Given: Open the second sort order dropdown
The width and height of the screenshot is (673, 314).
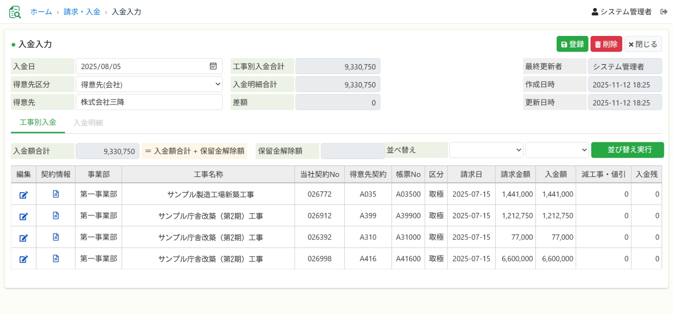Looking at the screenshot, I should (x=557, y=150).
